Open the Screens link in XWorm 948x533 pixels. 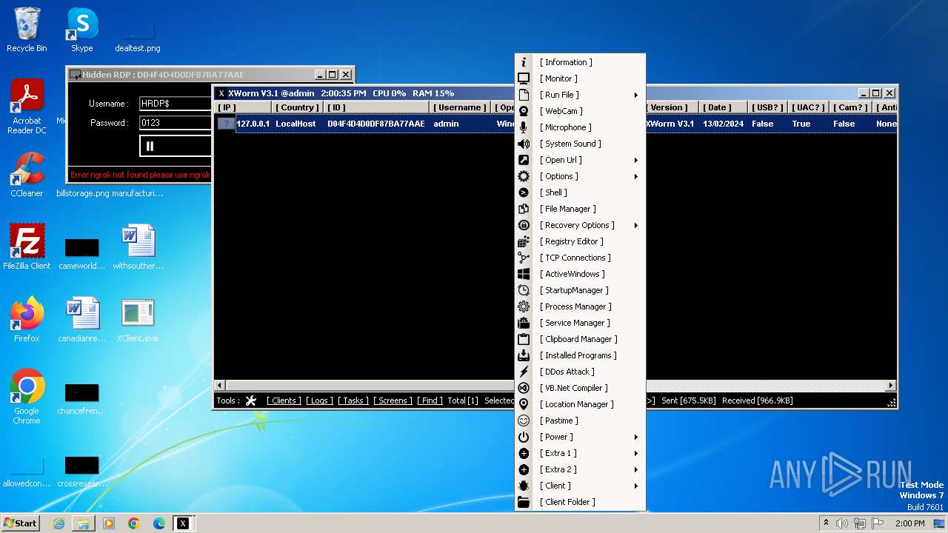[393, 400]
